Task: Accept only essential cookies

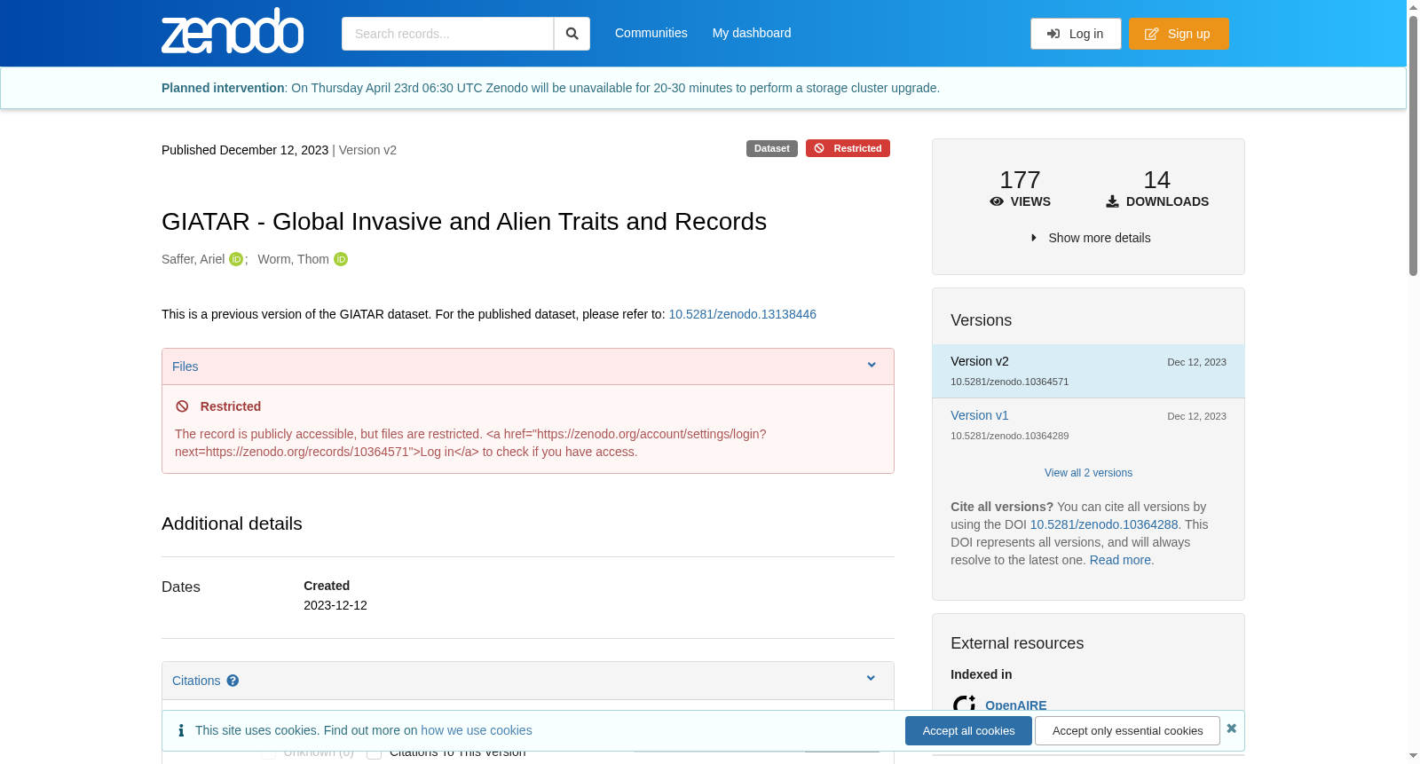Action: click(x=1127, y=730)
